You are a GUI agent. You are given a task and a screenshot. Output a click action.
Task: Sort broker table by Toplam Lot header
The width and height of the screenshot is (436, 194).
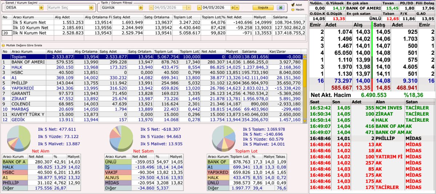click(x=166, y=51)
